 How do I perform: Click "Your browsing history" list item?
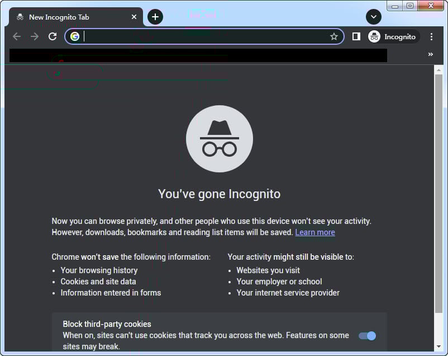(x=99, y=270)
